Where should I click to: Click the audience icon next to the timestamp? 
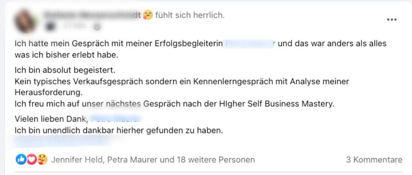97,27
